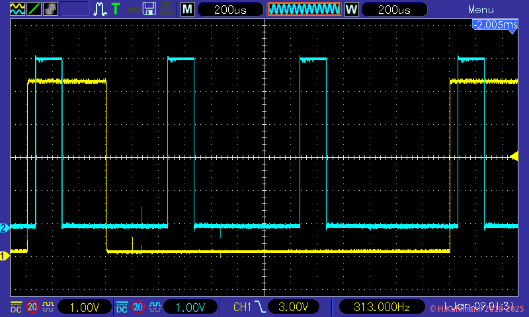
Task: Click the -2.005ms horizontal trigger position marker
Action: (x=495, y=26)
